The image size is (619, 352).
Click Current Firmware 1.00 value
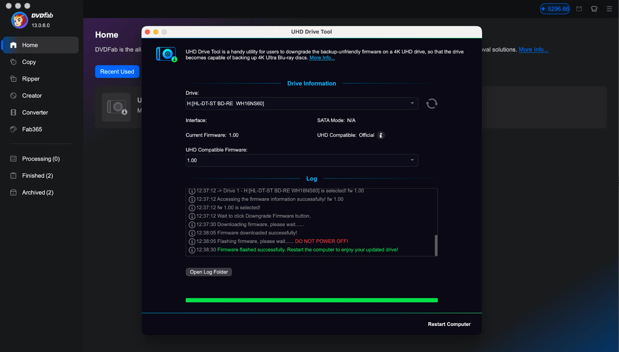233,135
